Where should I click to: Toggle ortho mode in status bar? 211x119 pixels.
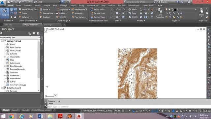pyautogui.click(x=137, y=111)
